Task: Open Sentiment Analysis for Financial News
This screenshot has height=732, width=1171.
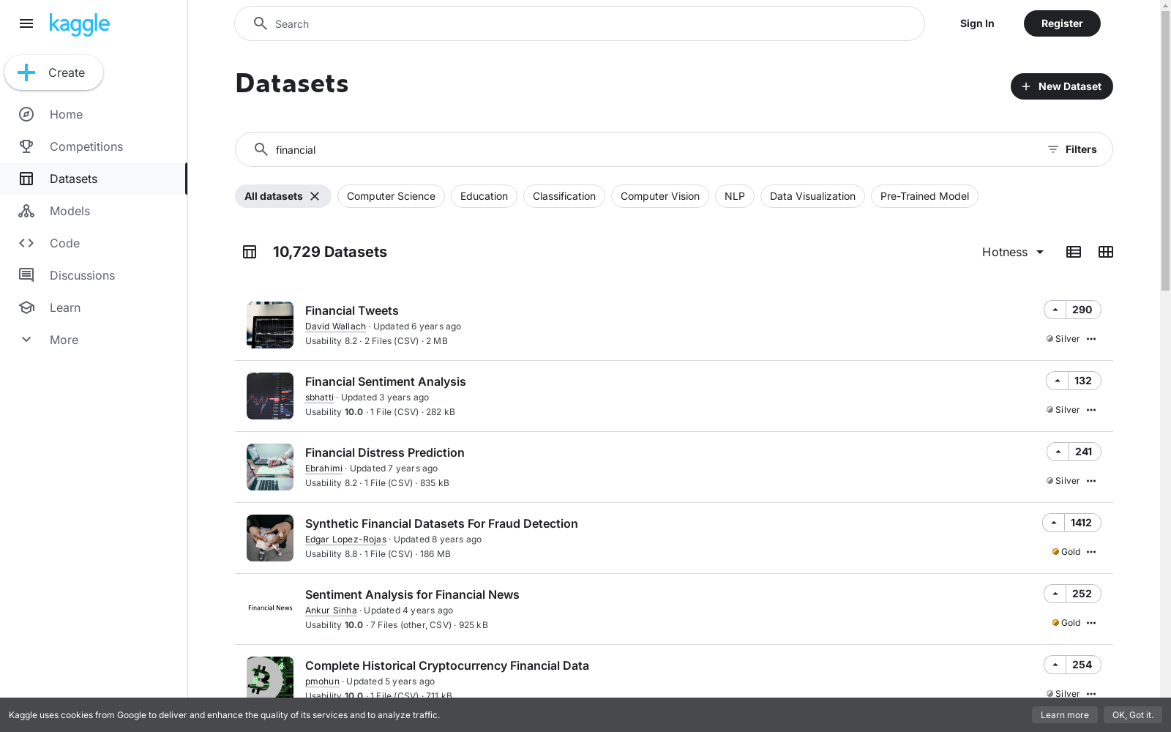Action: [412, 594]
